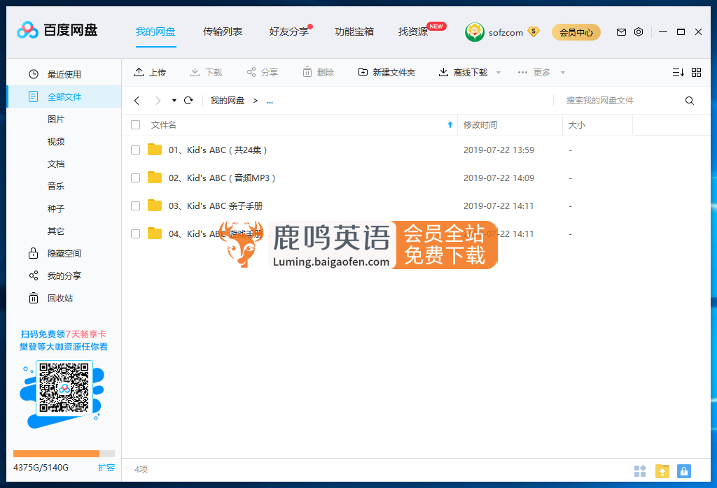Open the sort order icon
The width and height of the screenshot is (717, 488).
678,72
